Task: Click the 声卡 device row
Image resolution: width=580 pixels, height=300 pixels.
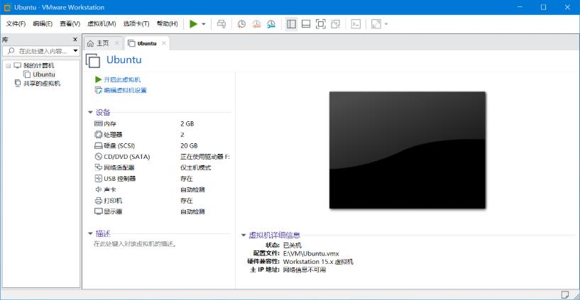Action: [163, 189]
